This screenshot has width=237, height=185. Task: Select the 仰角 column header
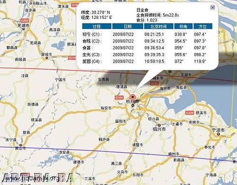(183, 26)
